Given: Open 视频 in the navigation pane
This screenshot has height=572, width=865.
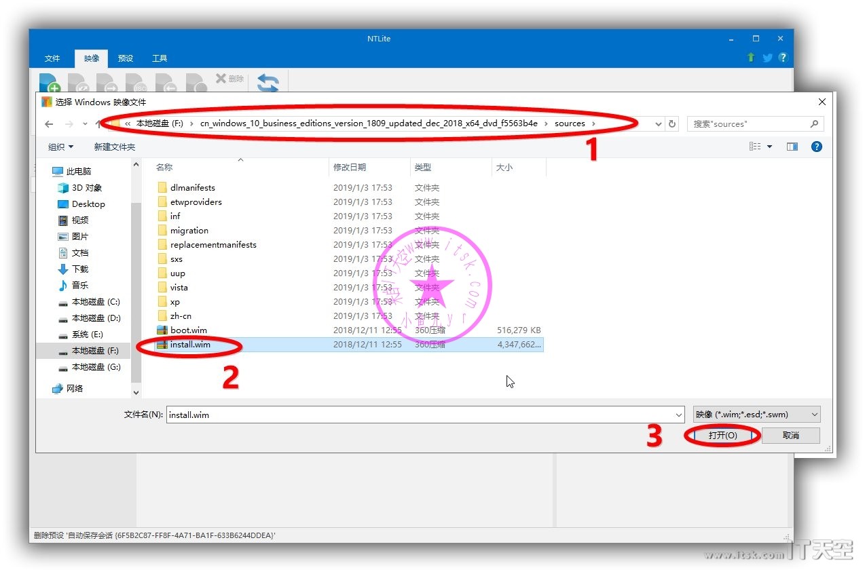Looking at the screenshot, I should pos(73,221).
